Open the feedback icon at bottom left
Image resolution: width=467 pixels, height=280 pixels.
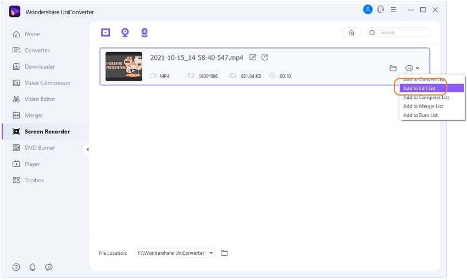pyautogui.click(x=49, y=267)
